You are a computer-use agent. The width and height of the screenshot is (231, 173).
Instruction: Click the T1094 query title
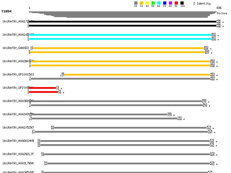[x=6, y=12]
